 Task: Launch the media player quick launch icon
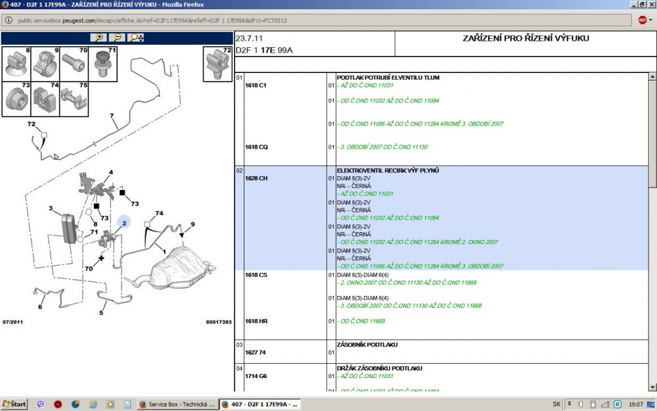[110, 404]
